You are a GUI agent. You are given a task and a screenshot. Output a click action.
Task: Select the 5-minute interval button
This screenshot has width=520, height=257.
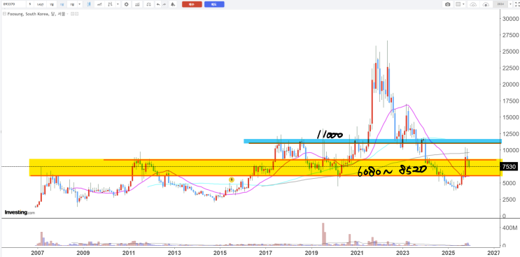coord(30,4)
